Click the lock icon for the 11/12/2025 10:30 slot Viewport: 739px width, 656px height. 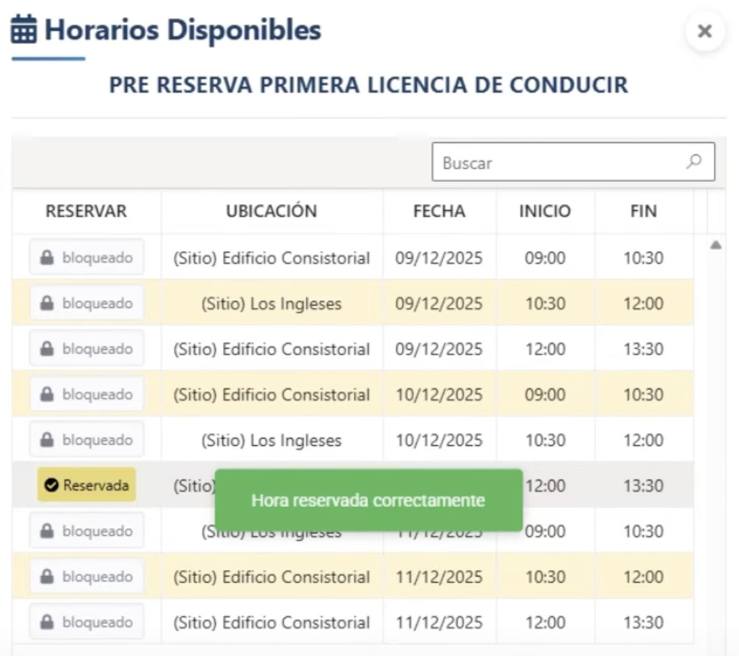coord(46,576)
